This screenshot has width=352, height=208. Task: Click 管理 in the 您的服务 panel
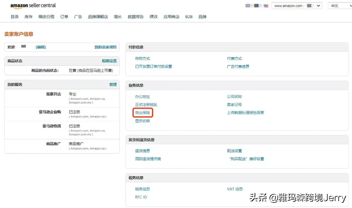(113, 84)
